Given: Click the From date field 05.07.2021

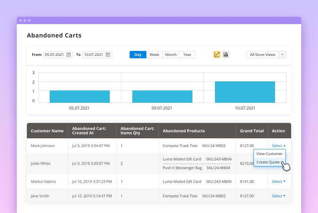Looking at the screenshot, I should (55, 55).
